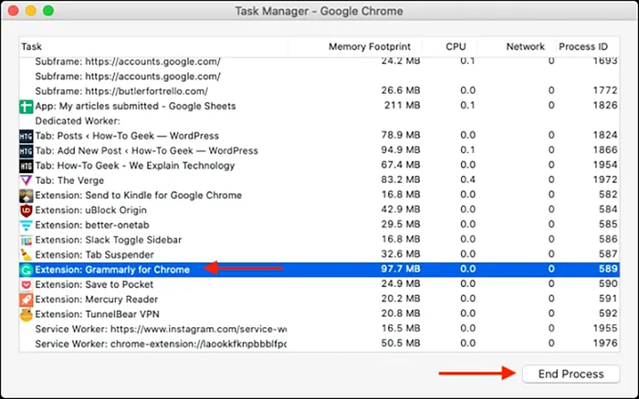
Task: Select 'Tab: Add New Post ‹ How-To Geek' row
Action: coord(319,151)
